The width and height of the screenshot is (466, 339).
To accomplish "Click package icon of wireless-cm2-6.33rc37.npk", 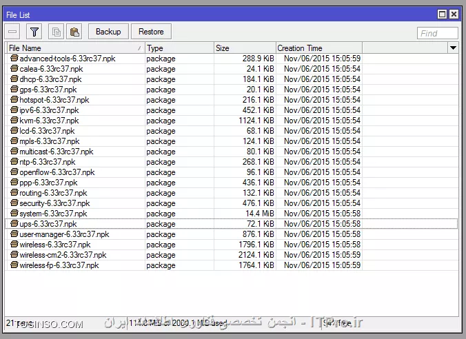I will 14,254.
